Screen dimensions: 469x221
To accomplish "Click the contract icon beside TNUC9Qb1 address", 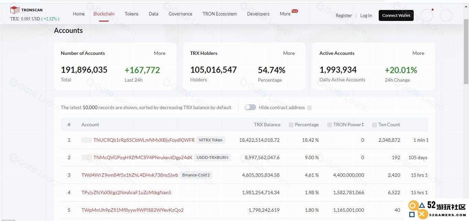I will (87, 140).
